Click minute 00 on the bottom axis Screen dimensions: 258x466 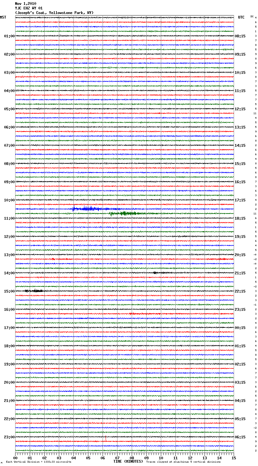coord(15,458)
